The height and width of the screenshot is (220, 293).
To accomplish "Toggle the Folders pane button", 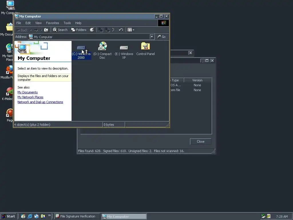I will pos(79,30).
